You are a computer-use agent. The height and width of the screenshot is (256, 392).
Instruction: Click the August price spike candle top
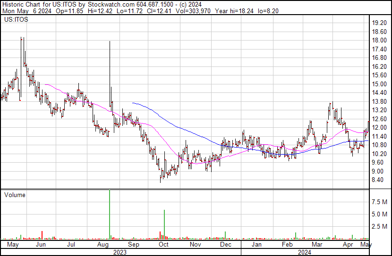(x=110, y=41)
